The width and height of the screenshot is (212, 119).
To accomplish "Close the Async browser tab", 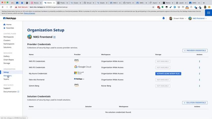I will [159, 3].
